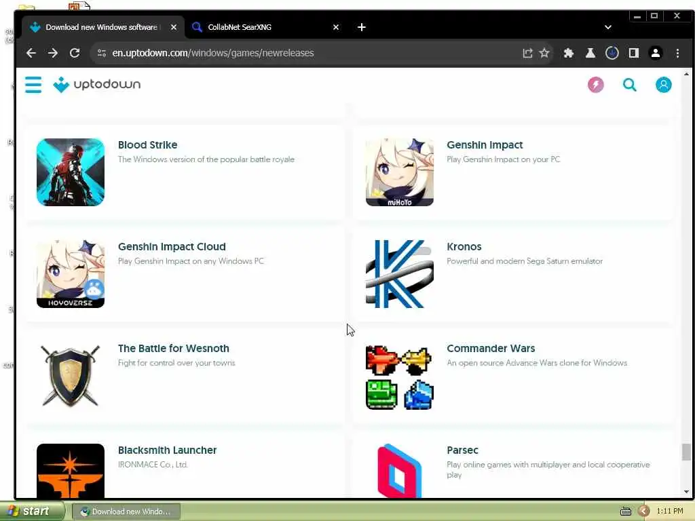Open the Genshin Impact title link

(485, 145)
